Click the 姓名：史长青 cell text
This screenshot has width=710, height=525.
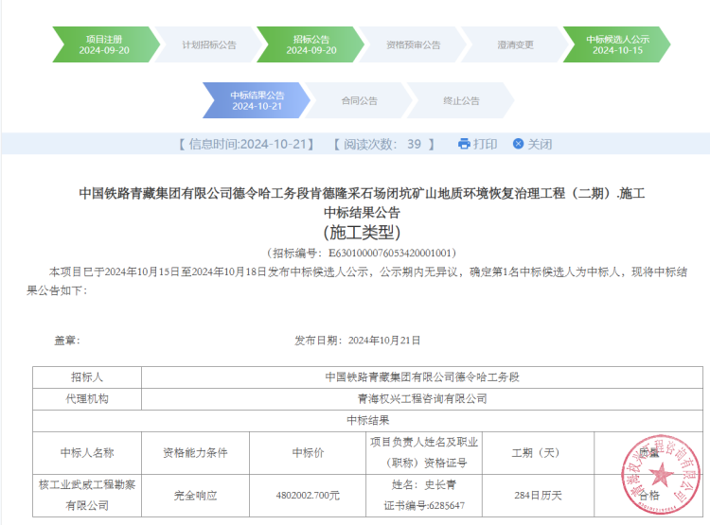coord(424,485)
